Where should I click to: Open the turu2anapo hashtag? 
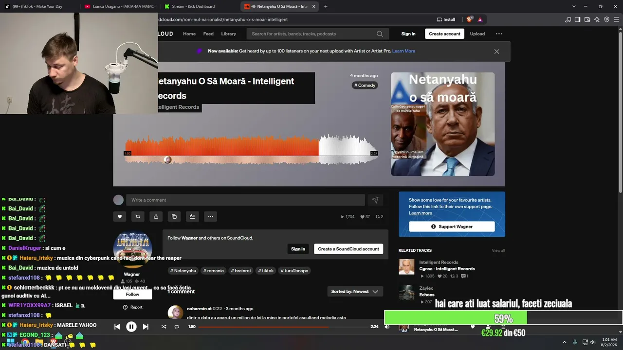coord(294,271)
